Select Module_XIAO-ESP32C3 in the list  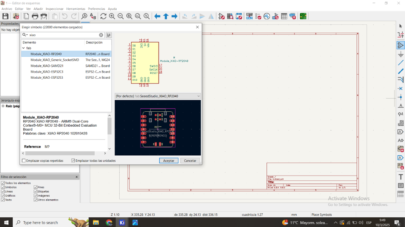click(66, 72)
